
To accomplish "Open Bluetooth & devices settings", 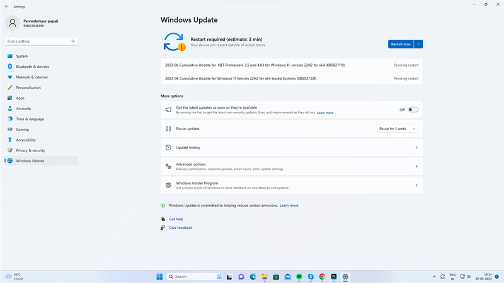I will pos(41,67).
